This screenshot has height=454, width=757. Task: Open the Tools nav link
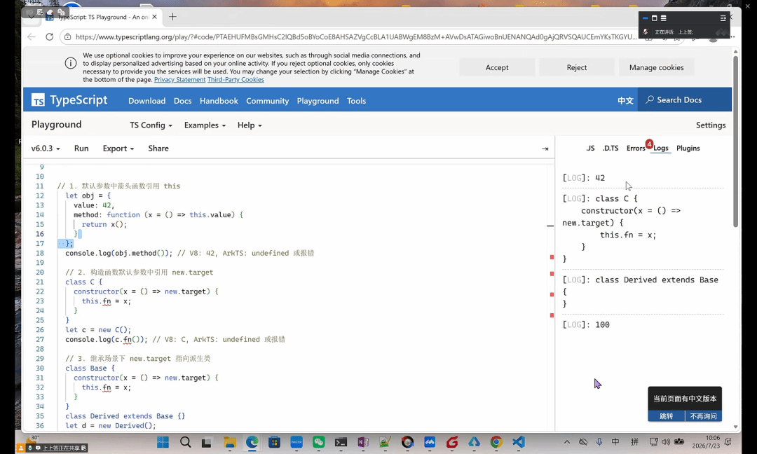(x=356, y=101)
